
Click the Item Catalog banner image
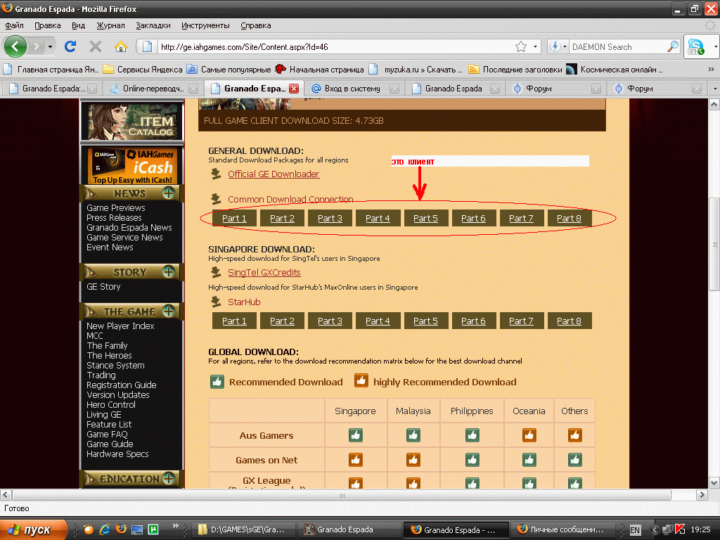[x=131, y=121]
